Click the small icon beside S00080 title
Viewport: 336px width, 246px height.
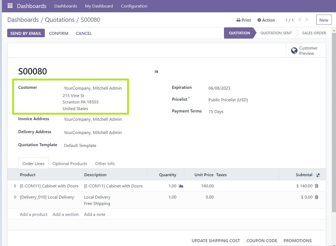click(156, 72)
